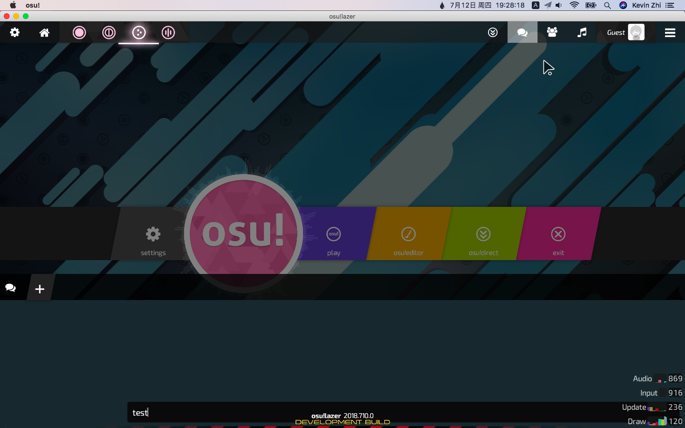Switch to the osu!mania game mode icon
Viewport: 685px width, 428px height.
point(168,32)
